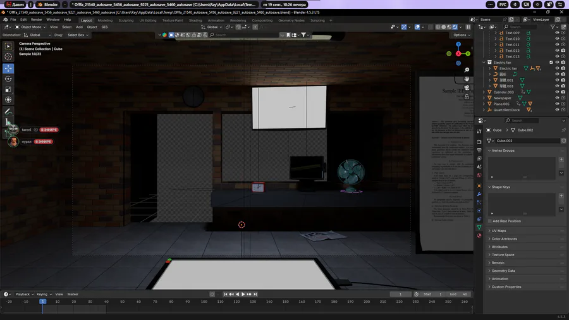Open the Output properties tab
Image resolution: width=569 pixels, height=320 pixels.
(479, 150)
